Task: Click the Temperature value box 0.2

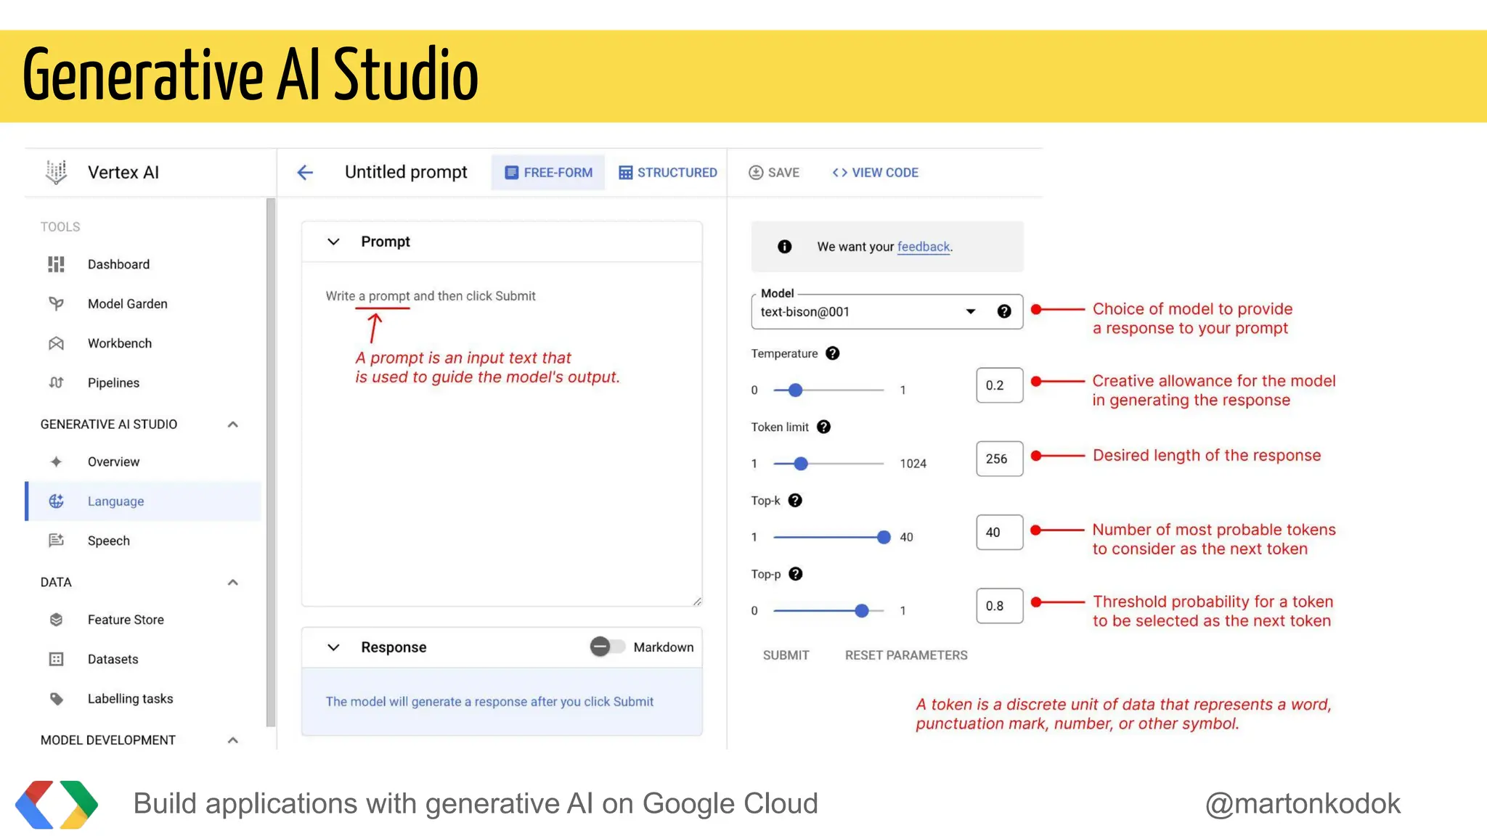Action: point(1000,385)
